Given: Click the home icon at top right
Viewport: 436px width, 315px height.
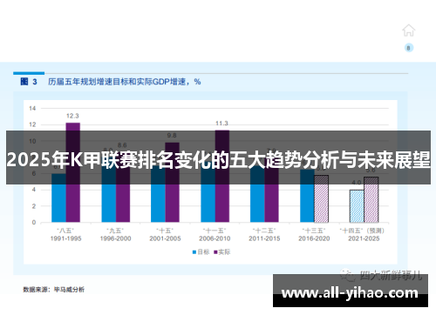Looking at the screenshot, I should pyautogui.click(x=408, y=30).
